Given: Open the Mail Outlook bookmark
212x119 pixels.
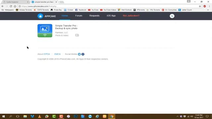Looking at the screenshot, I should tap(125, 10).
